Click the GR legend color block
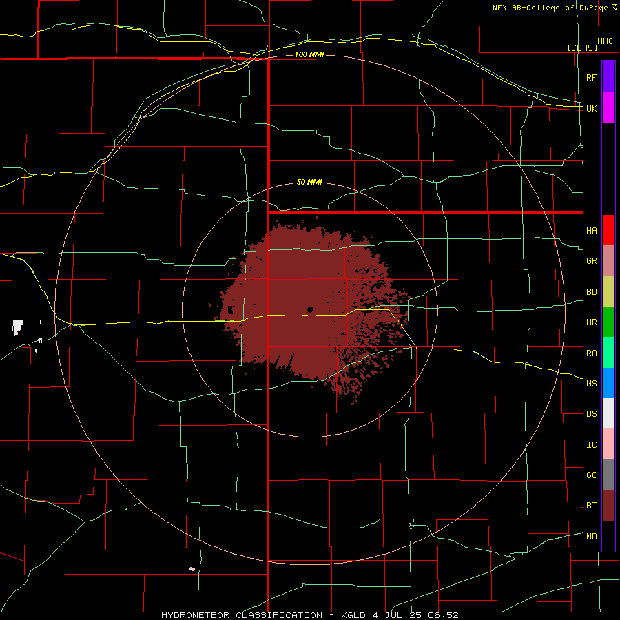The width and height of the screenshot is (620, 620). pos(608,261)
